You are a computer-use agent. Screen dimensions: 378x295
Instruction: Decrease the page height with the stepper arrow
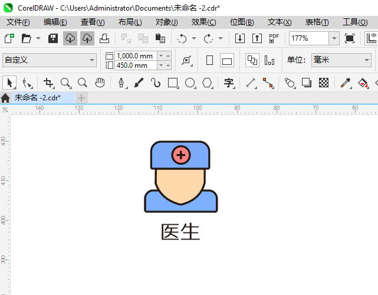click(161, 65)
